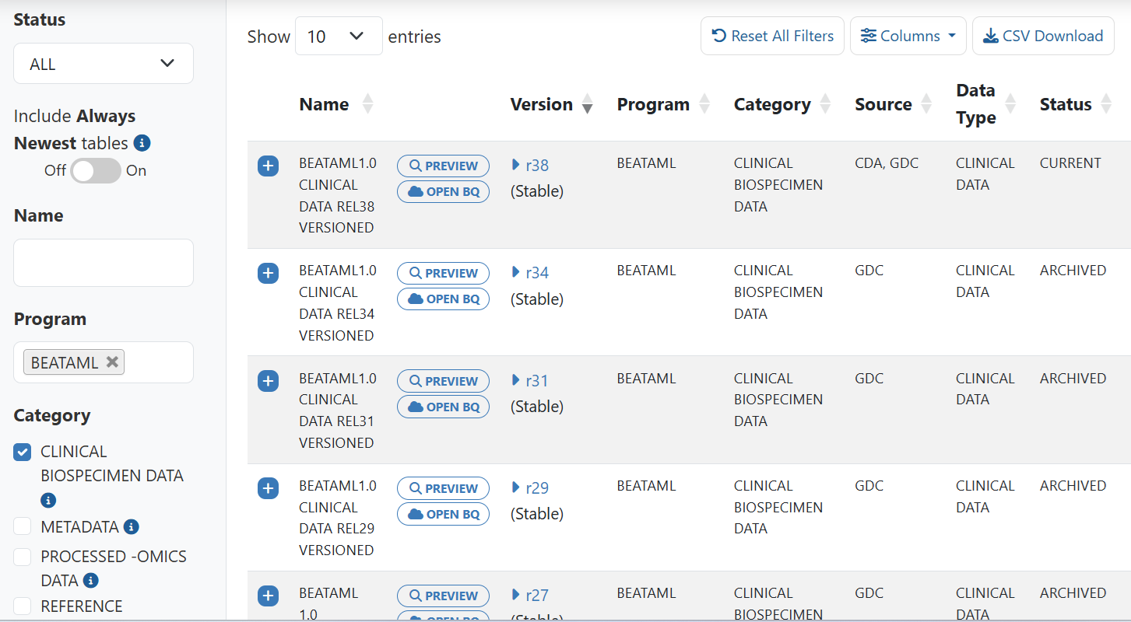The image size is (1131, 622).
Task: Expand version r31 details
Action: coord(529,381)
